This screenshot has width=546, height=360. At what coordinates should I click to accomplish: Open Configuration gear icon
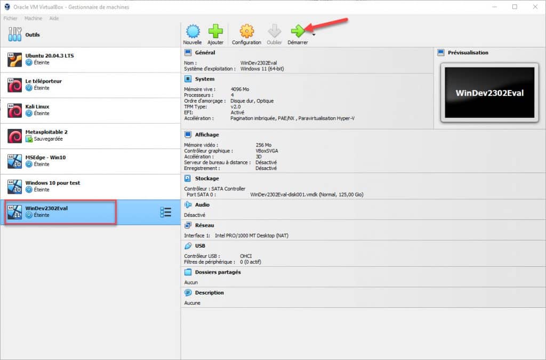(x=246, y=31)
